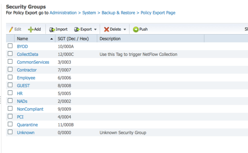Open the BYOD security group
This screenshot has height=153, width=248.
tap(22, 47)
